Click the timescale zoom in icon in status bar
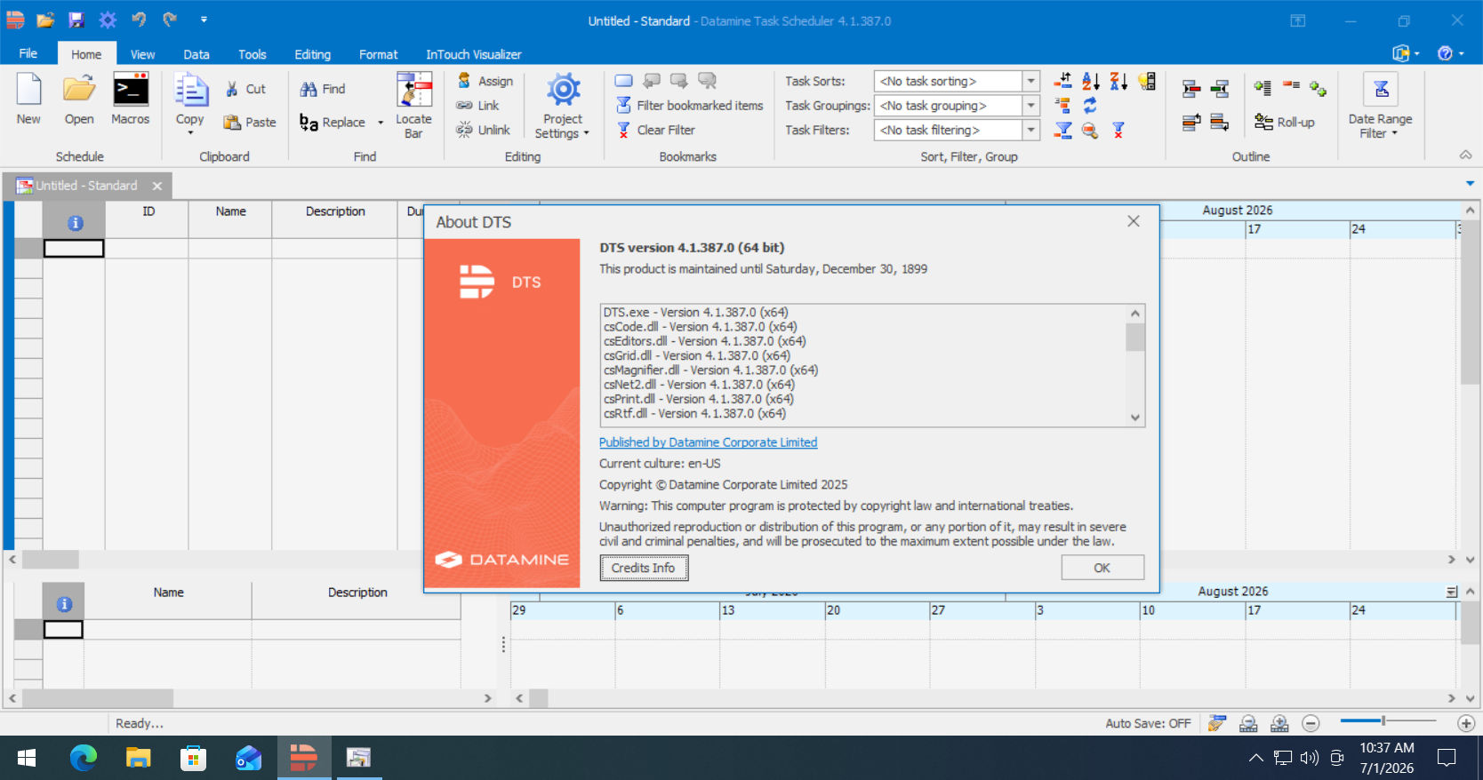Screen dimensions: 1483x780 (1279, 724)
